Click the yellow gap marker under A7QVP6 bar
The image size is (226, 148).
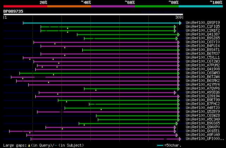[96, 90]
